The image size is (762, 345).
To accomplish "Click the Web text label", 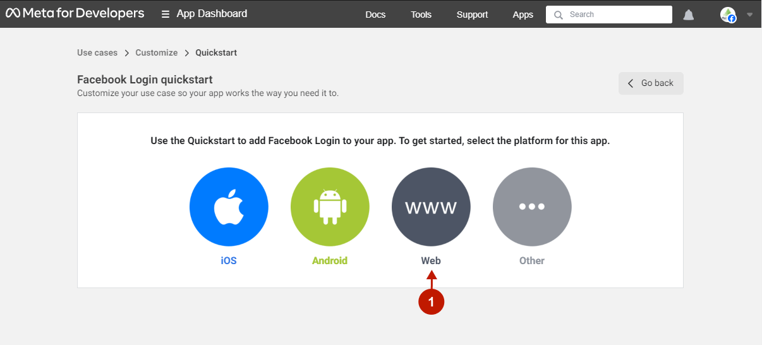I will point(431,260).
